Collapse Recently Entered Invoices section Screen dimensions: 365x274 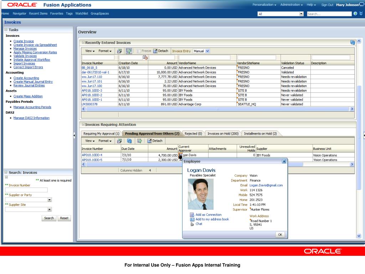[x=83, y=43]
